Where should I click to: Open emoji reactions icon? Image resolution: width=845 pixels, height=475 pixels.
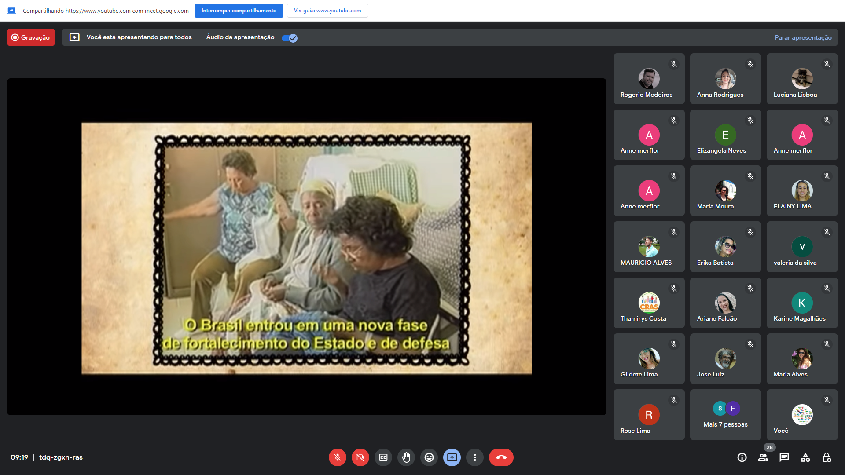tap(429, 457)
